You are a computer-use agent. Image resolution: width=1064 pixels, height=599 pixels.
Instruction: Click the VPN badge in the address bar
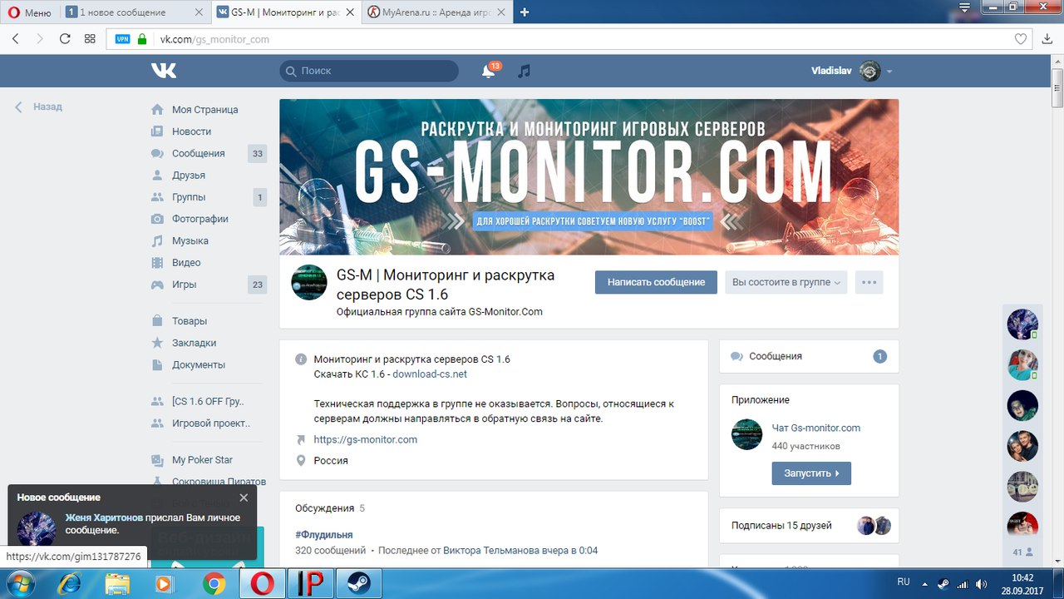(x=122, y=39)
